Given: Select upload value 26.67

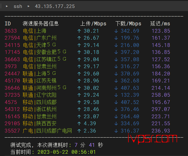Looking at the screenshot, I should click(x=91, y=38).
